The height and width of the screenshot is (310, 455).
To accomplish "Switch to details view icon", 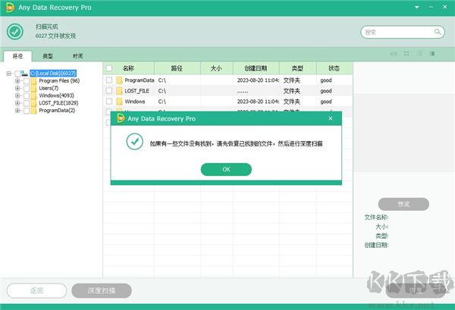I will pyautogui.click(x=432, y=54).
